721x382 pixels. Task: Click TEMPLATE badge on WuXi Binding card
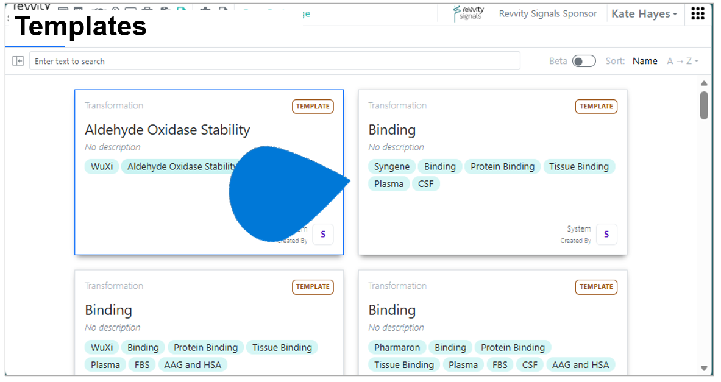click(x=313, y=287)
